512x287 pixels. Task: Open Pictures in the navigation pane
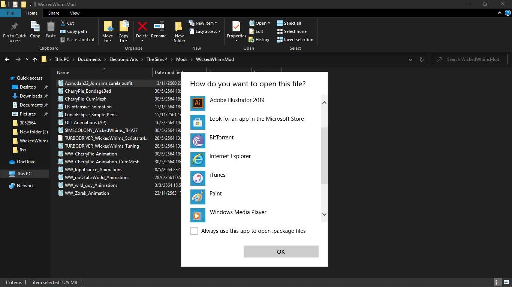point(28,114)
